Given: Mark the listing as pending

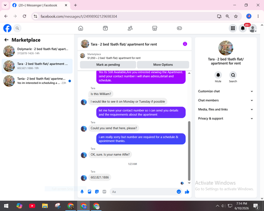Looking at the screenshot, I should click(108, 64).
